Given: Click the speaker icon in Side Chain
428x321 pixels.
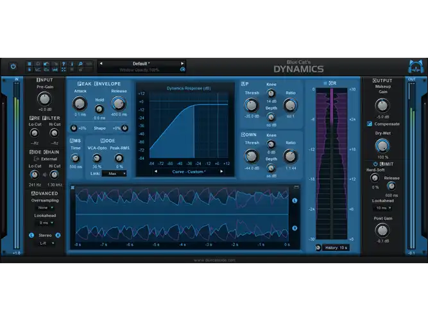Looking at the screenshot, I should [x=44, y=175].
